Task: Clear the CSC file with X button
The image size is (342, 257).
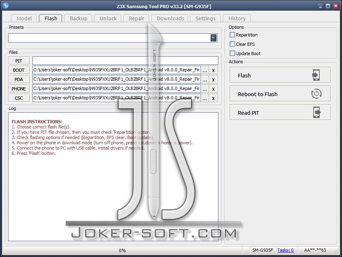Action: (x=213, y=98)
